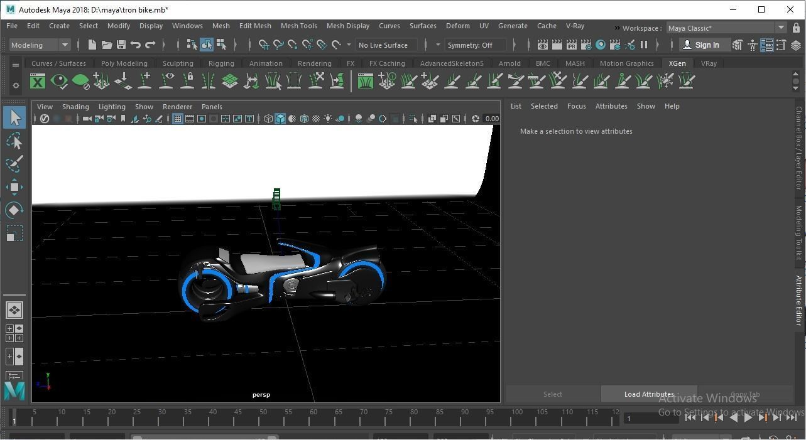Open the XGen window shelf icon
This screenshot has height=440, width=806.
[x=38, y=81]
